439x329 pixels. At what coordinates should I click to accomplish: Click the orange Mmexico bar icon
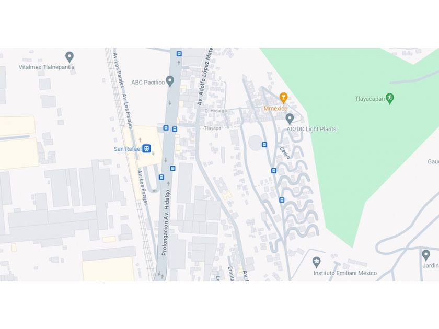click(283, 98)
